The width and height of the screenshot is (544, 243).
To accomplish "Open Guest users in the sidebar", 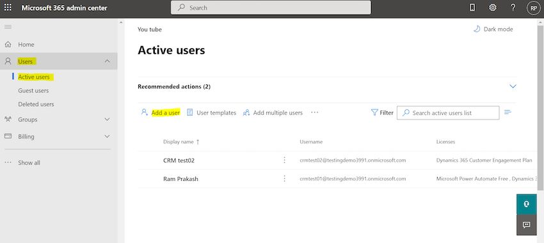I will coord(33,90).
